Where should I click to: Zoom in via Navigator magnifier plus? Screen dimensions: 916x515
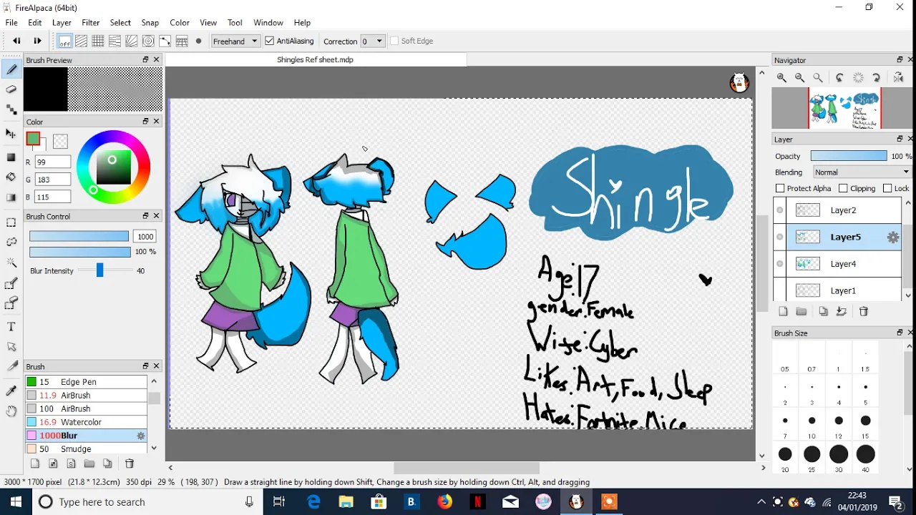[x=781, y=78]
